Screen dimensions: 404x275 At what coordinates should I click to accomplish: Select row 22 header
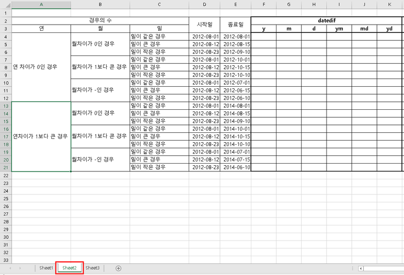coord(6,176)
